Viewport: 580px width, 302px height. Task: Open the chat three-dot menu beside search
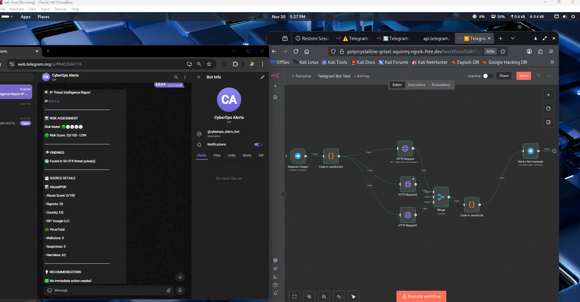(185, 77)
